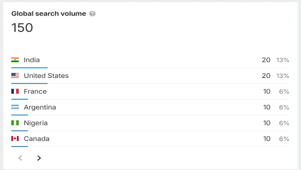Click the blue volume bar under India

coord(29,67)
